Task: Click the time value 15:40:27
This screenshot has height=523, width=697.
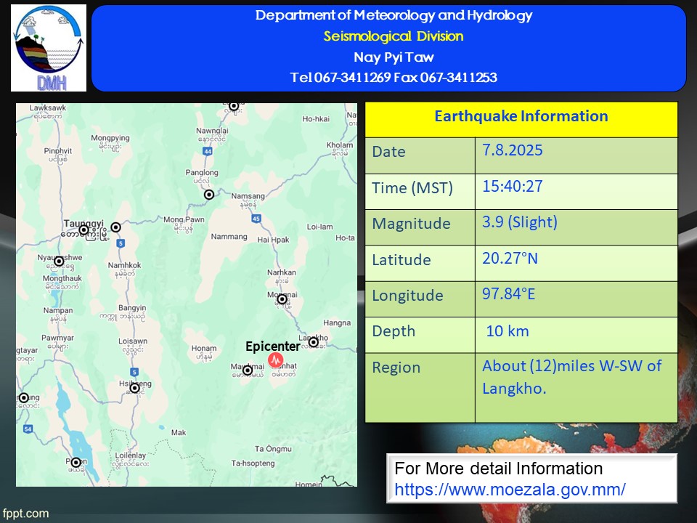Action: (513, 186)
